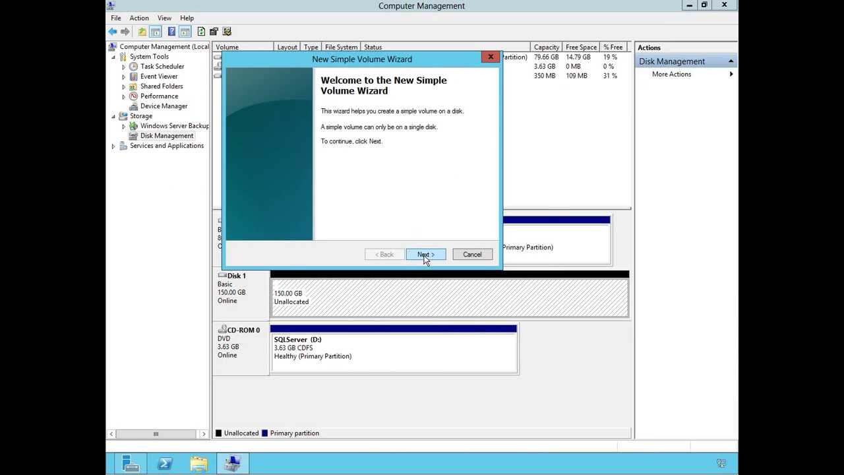Select the 150.00 GB Unallocated region of Disk 1
This screenshot has width=844, height=475.
pyautogui.click(x=449, y=298)
